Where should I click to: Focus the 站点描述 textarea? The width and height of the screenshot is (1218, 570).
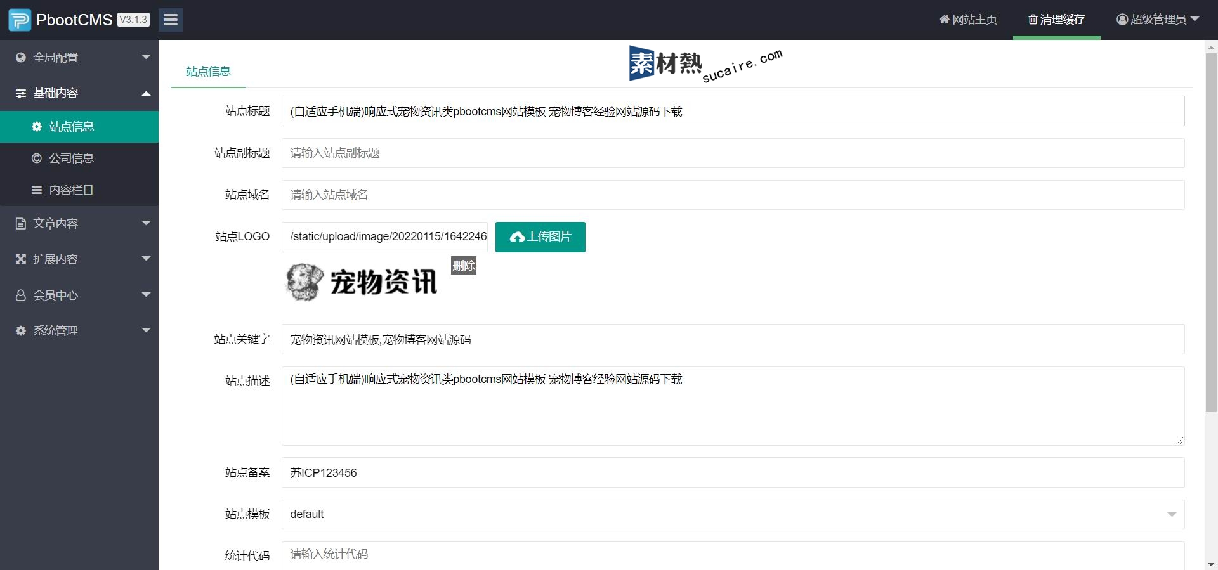pyautogui.click(x=733, y=406)
